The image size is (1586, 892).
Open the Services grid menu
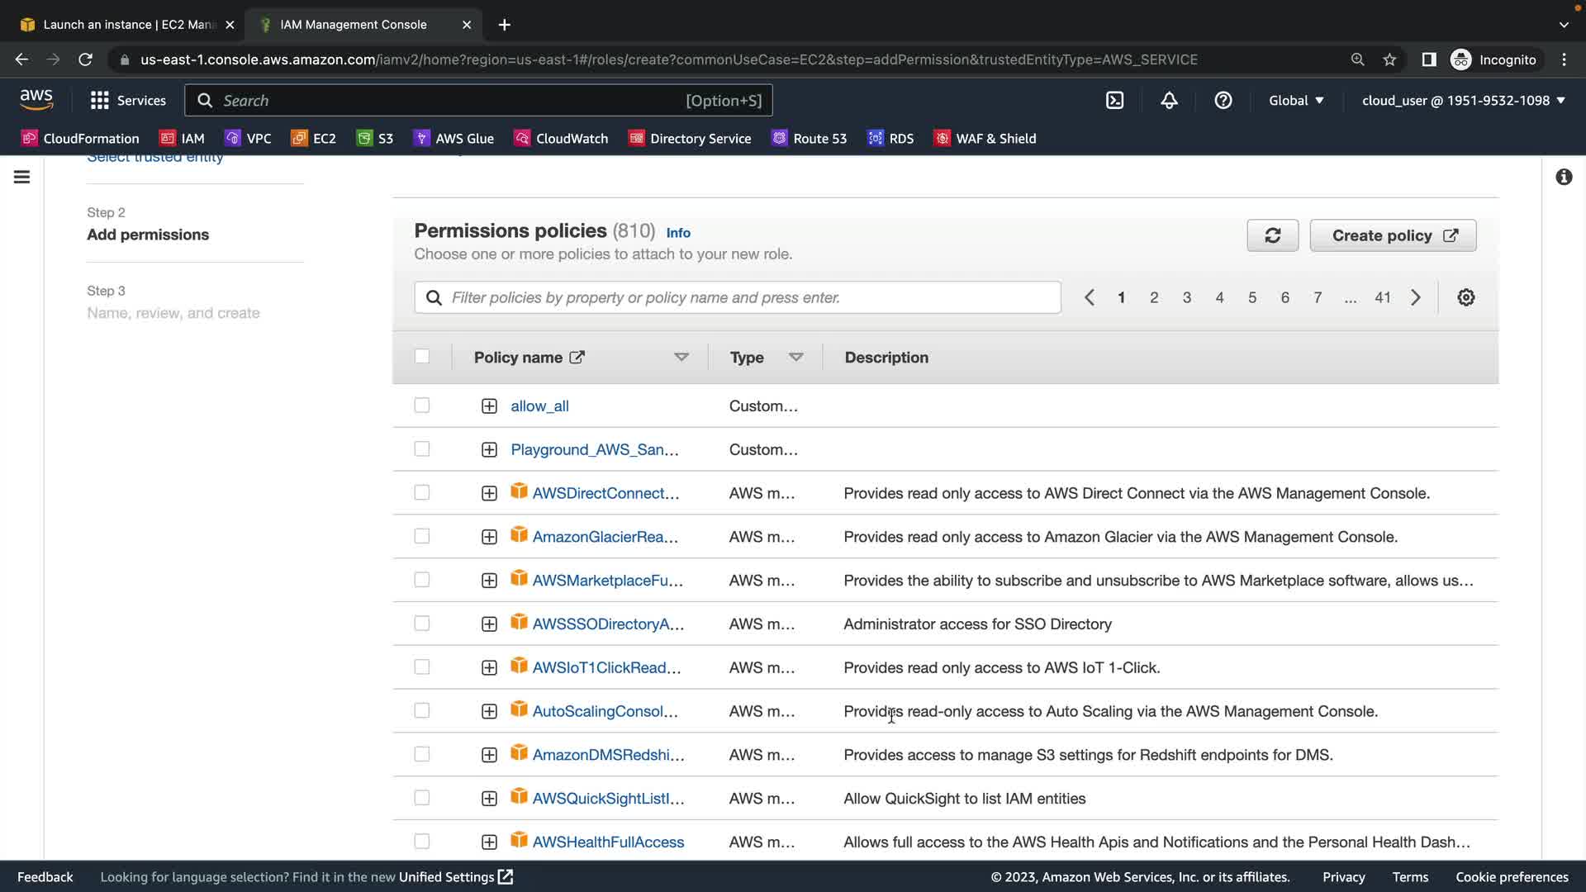(128, 100)
